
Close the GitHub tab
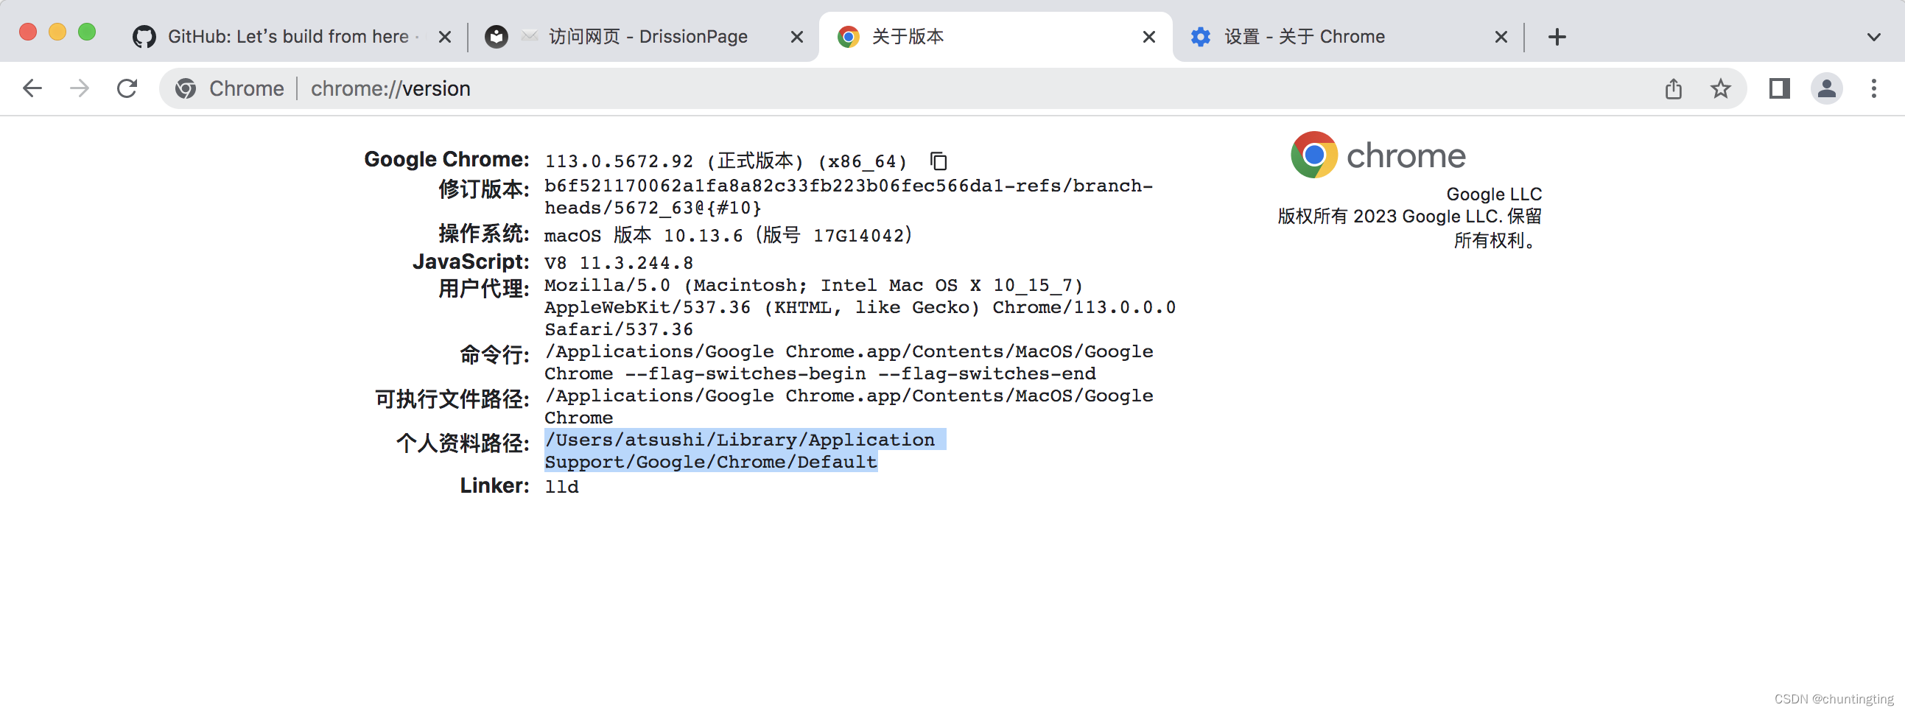point(444,37)
